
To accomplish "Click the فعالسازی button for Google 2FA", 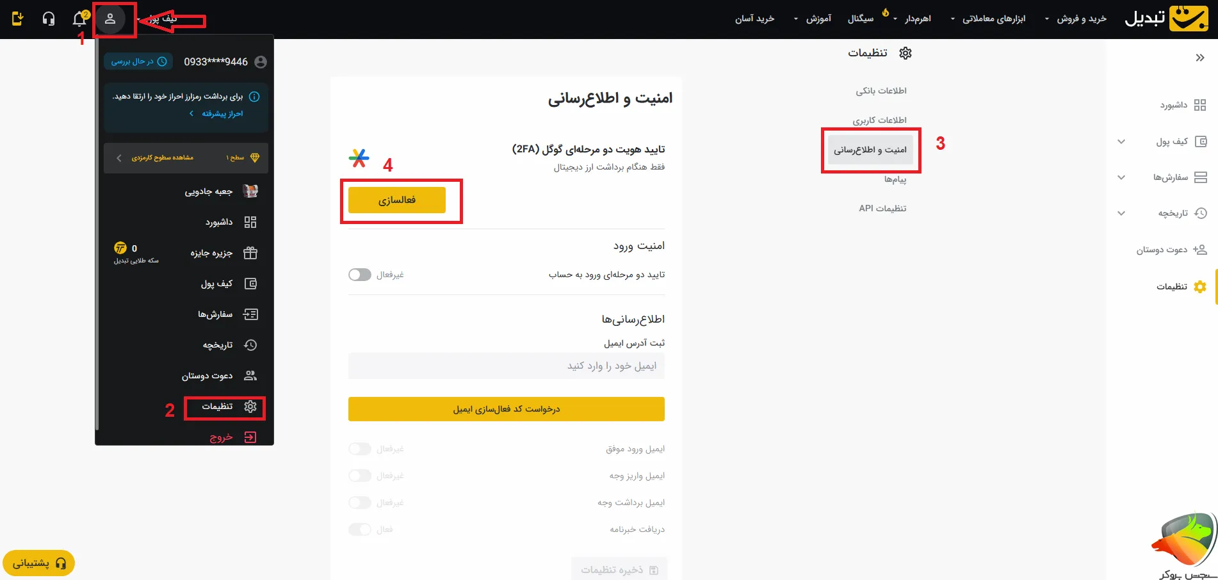I will point(397,200).
